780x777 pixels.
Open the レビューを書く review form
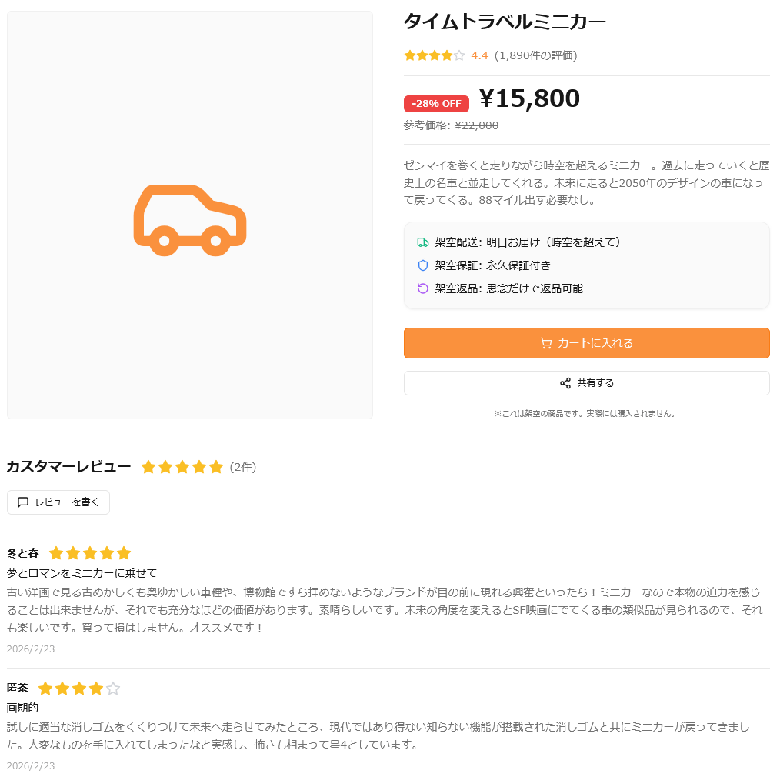point(58,502)
